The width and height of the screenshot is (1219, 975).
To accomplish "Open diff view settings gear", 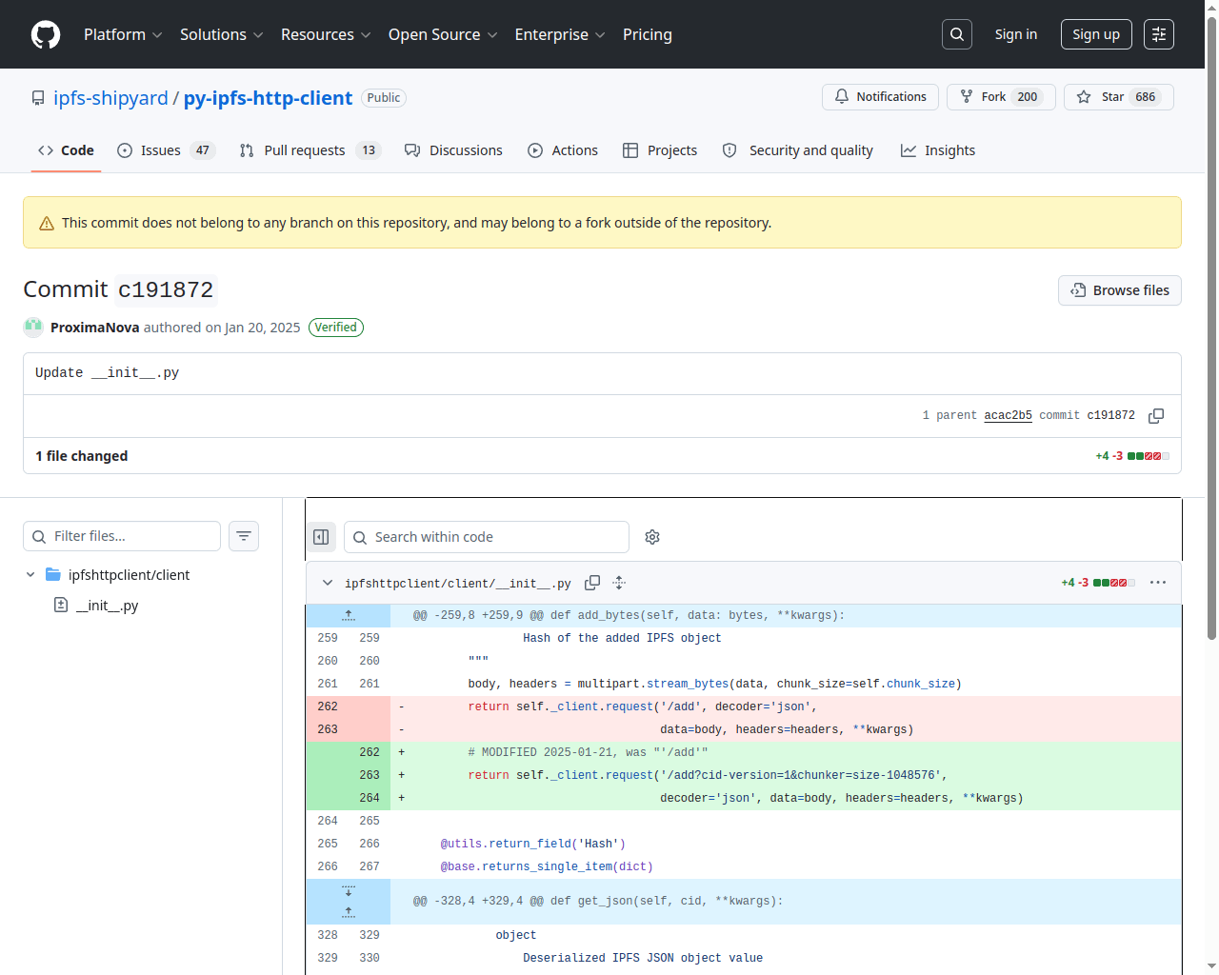I will pos(652,537).
